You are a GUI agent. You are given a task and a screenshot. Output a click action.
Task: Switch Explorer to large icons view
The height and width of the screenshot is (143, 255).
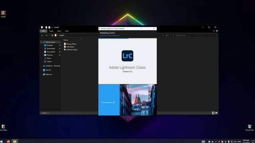[x=216, y=113]
